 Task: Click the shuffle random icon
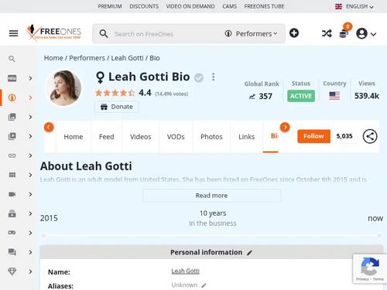[327, 33]
